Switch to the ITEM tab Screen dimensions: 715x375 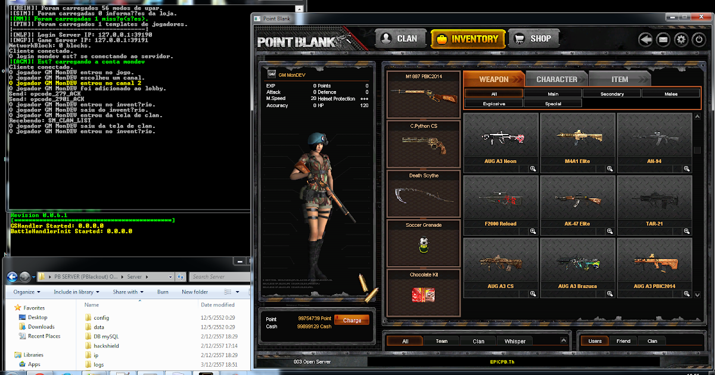620,79
